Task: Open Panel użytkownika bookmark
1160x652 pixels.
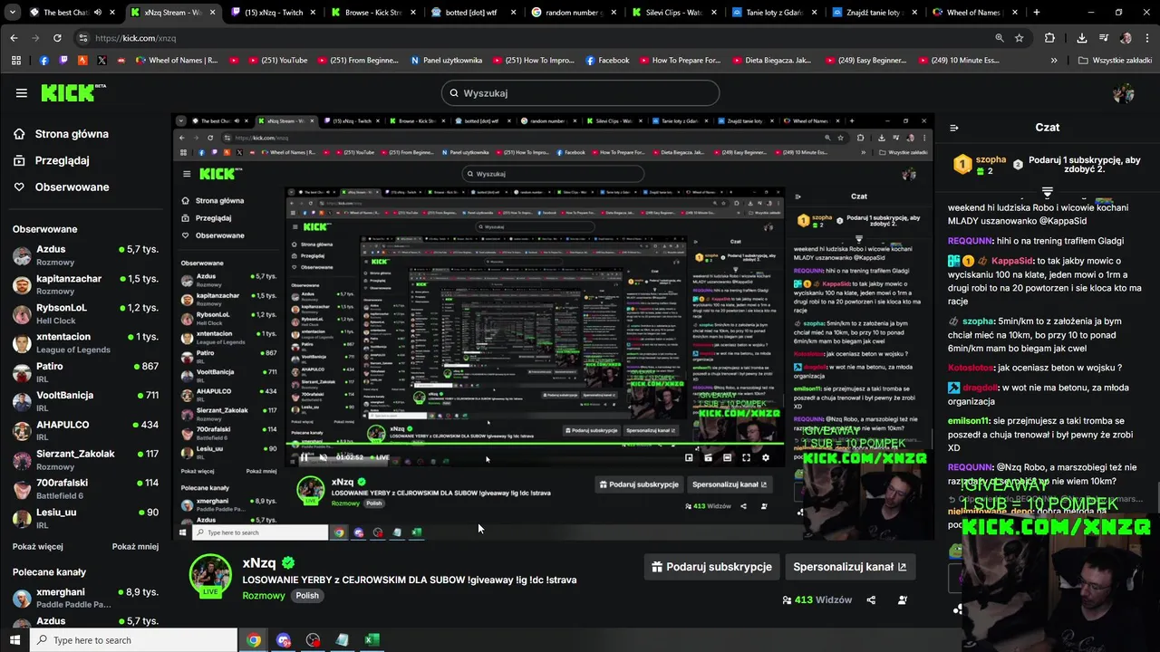Action: (x=446, y=61)
